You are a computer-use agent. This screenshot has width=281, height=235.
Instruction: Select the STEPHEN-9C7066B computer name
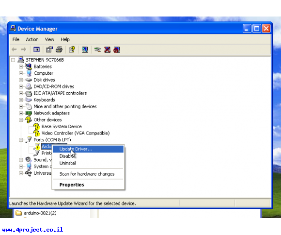(45, 60)
